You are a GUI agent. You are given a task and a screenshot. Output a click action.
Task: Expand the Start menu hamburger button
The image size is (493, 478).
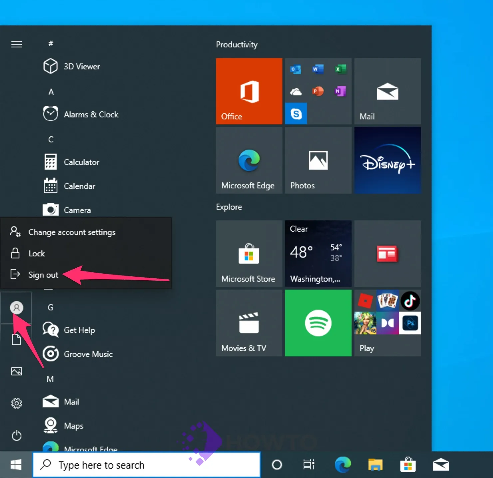click(x=17, y=44)
